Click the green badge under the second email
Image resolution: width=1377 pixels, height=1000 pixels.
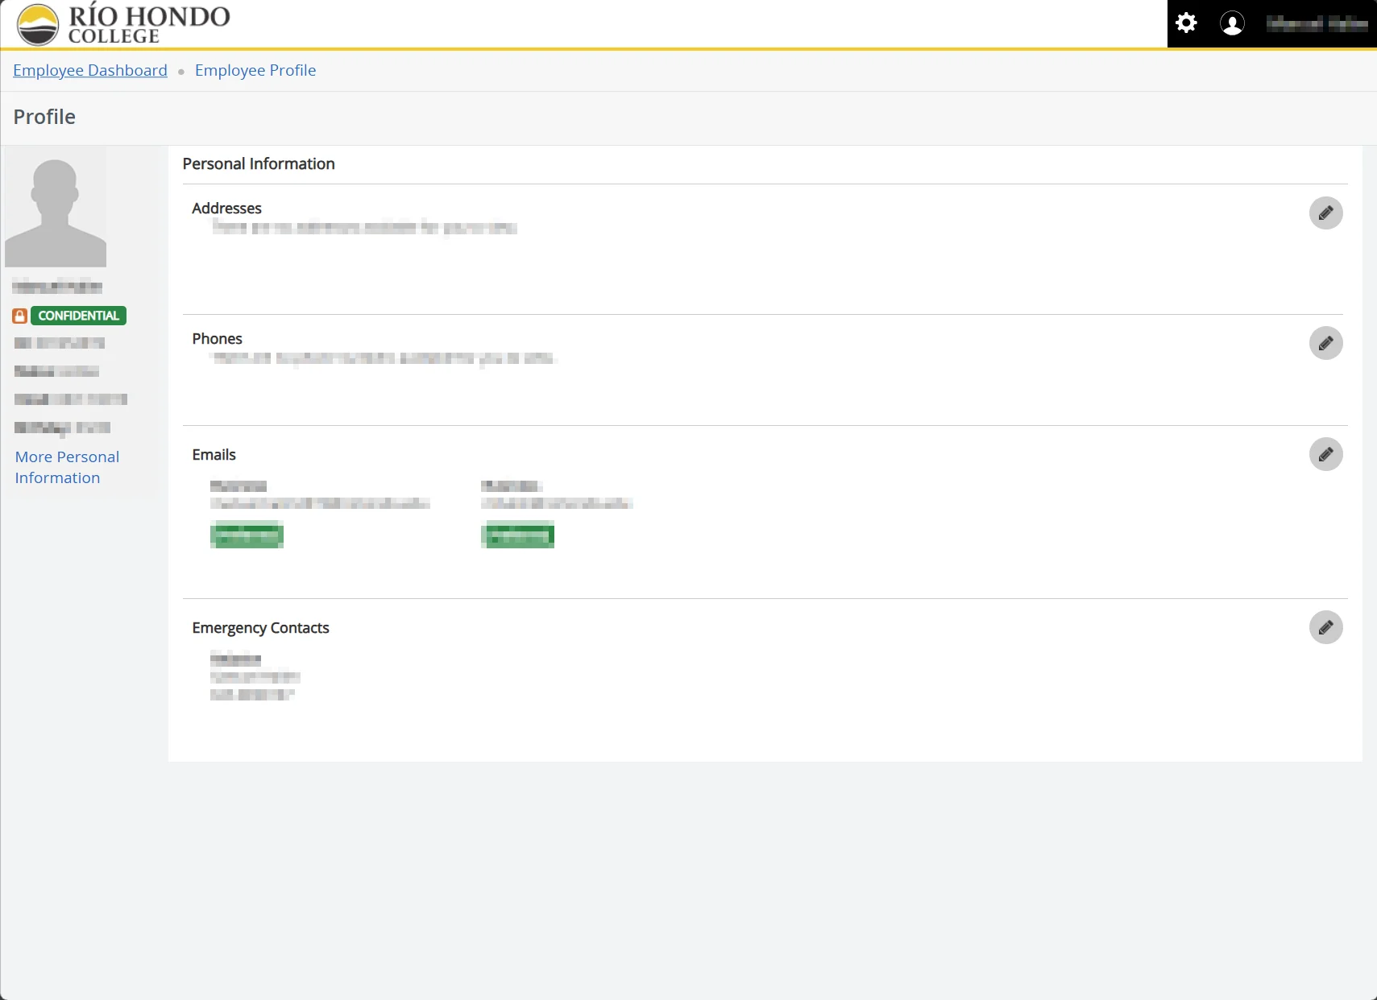coord(518,534)
